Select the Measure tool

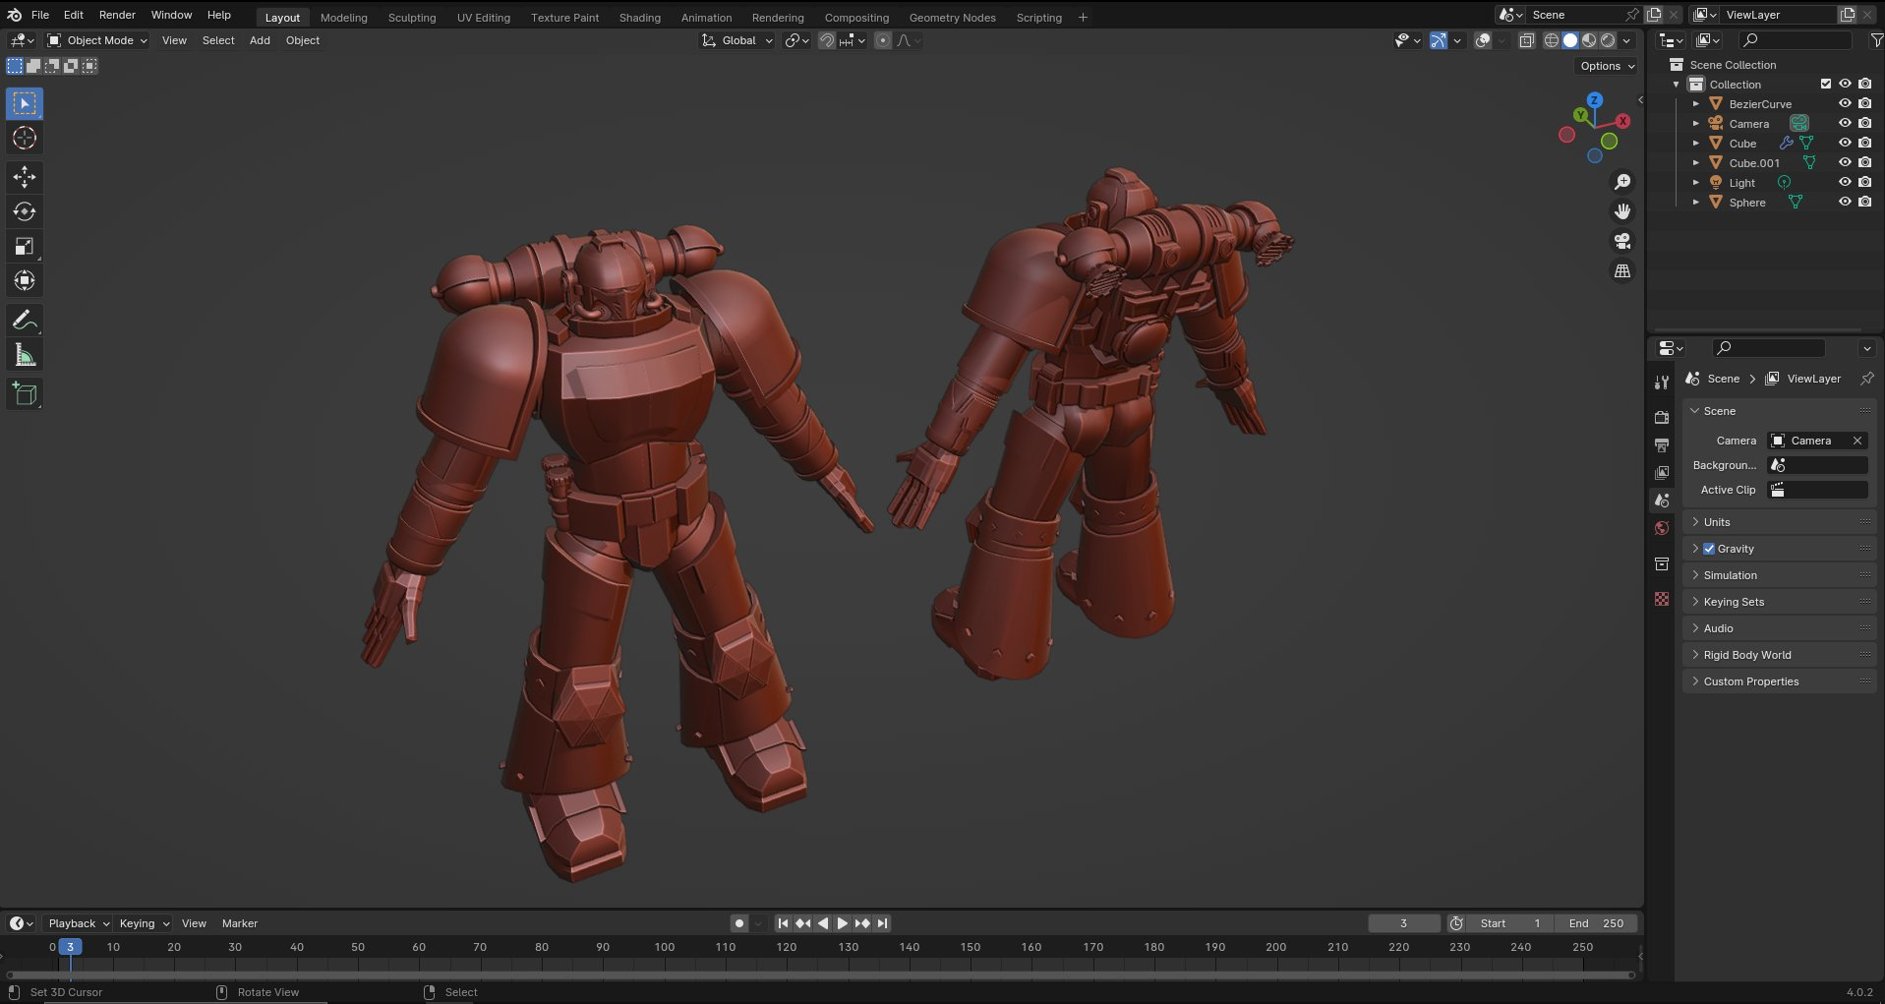25,355
